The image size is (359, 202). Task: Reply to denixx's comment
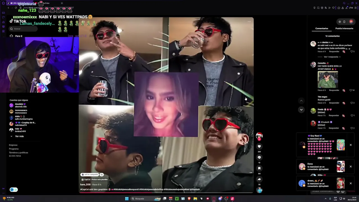click(x=334, y=52)
